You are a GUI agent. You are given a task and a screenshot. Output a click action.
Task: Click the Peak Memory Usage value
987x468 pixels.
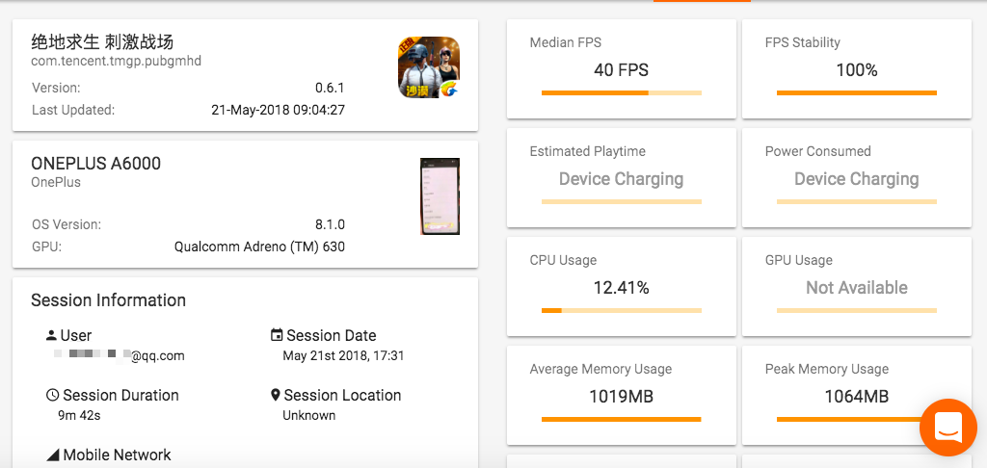[856, 397]
